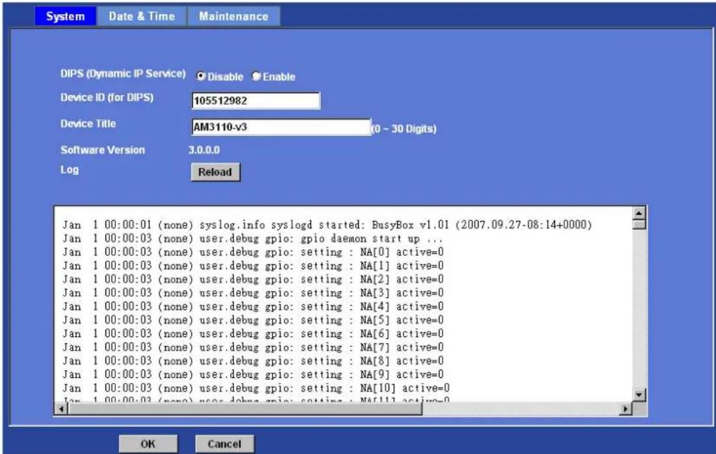Viewport: 716px width, 454px height.
Task: Click the log scroll-right arrow
Action: pos(626,409)
